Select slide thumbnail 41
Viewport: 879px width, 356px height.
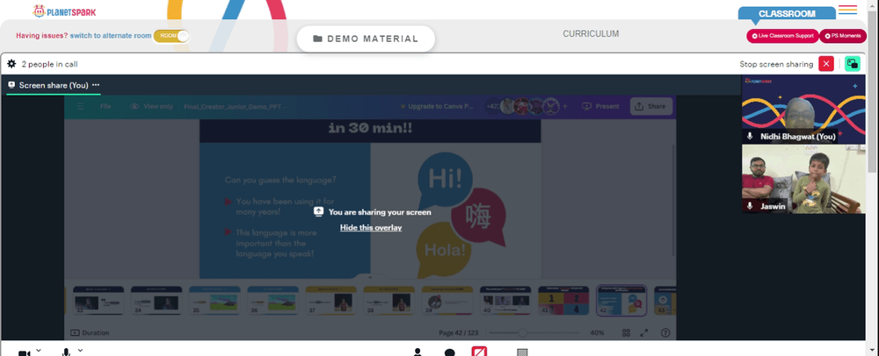[x=564, y=301]
